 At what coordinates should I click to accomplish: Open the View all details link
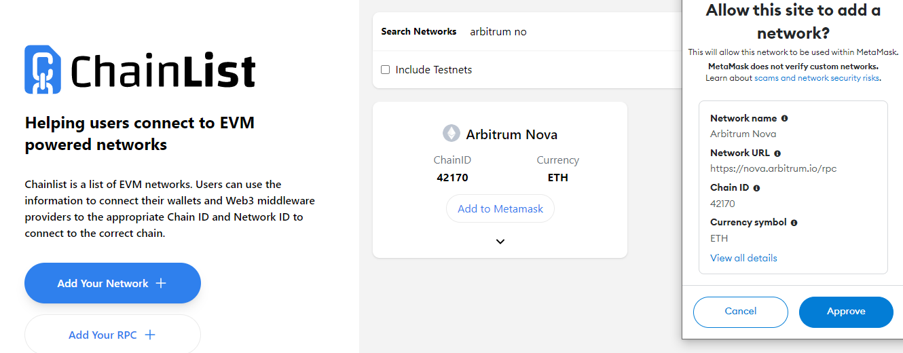(743, 258)
